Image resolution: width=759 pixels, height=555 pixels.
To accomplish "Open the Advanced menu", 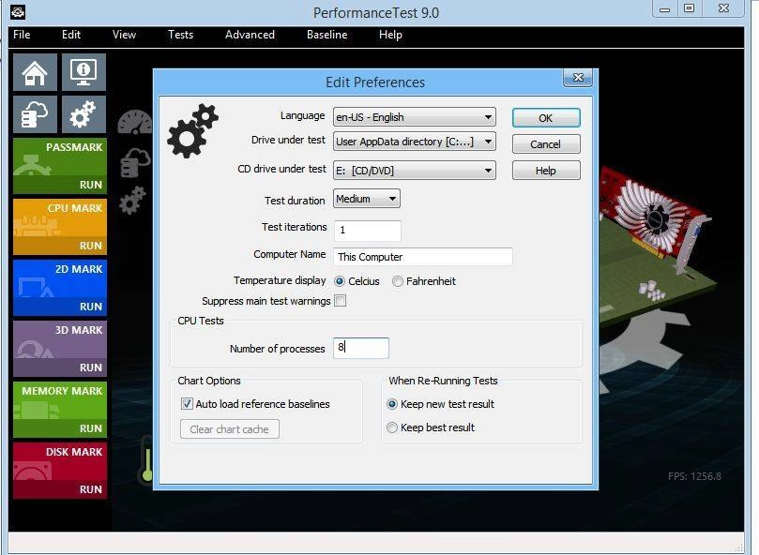I will [x=250, y=35].
